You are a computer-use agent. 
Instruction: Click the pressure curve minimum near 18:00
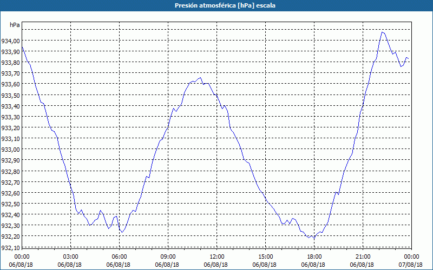(x=314, y=239)
